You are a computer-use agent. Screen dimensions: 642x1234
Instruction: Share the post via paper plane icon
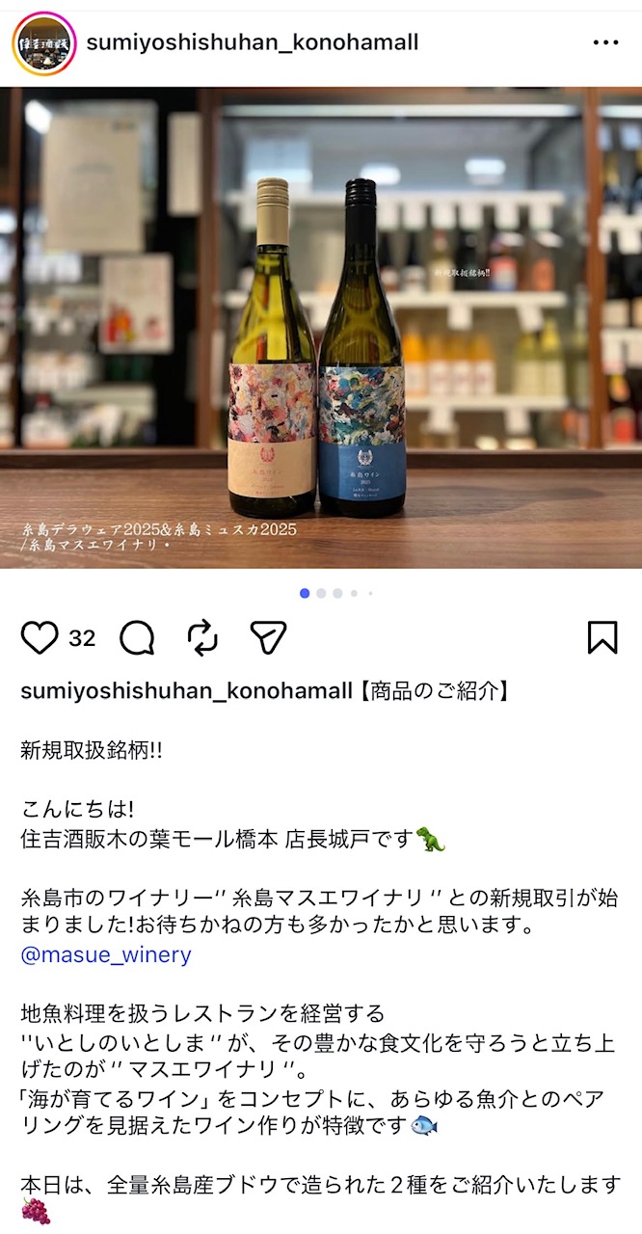coord(268,637)
